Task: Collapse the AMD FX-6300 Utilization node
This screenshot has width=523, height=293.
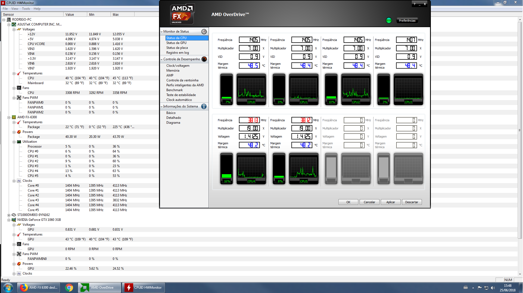Action: pos(14,142)
